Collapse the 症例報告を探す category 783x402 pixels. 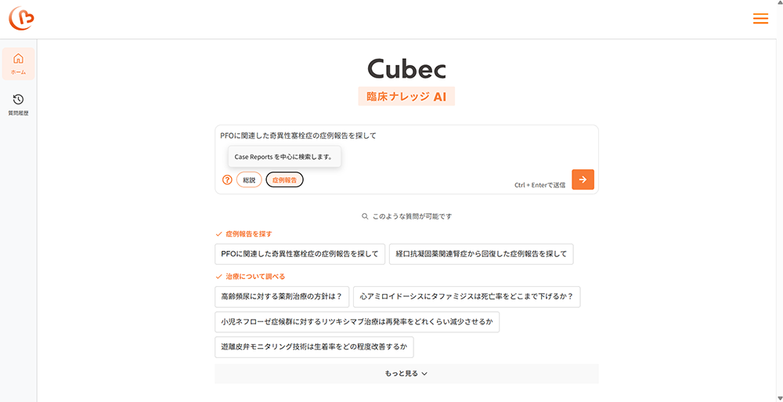tap(244, 234)
